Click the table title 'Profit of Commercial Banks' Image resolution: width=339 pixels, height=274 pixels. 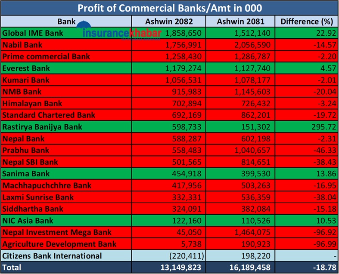169,8
